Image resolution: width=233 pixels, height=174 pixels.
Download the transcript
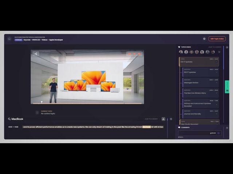(x=163, y=119)
